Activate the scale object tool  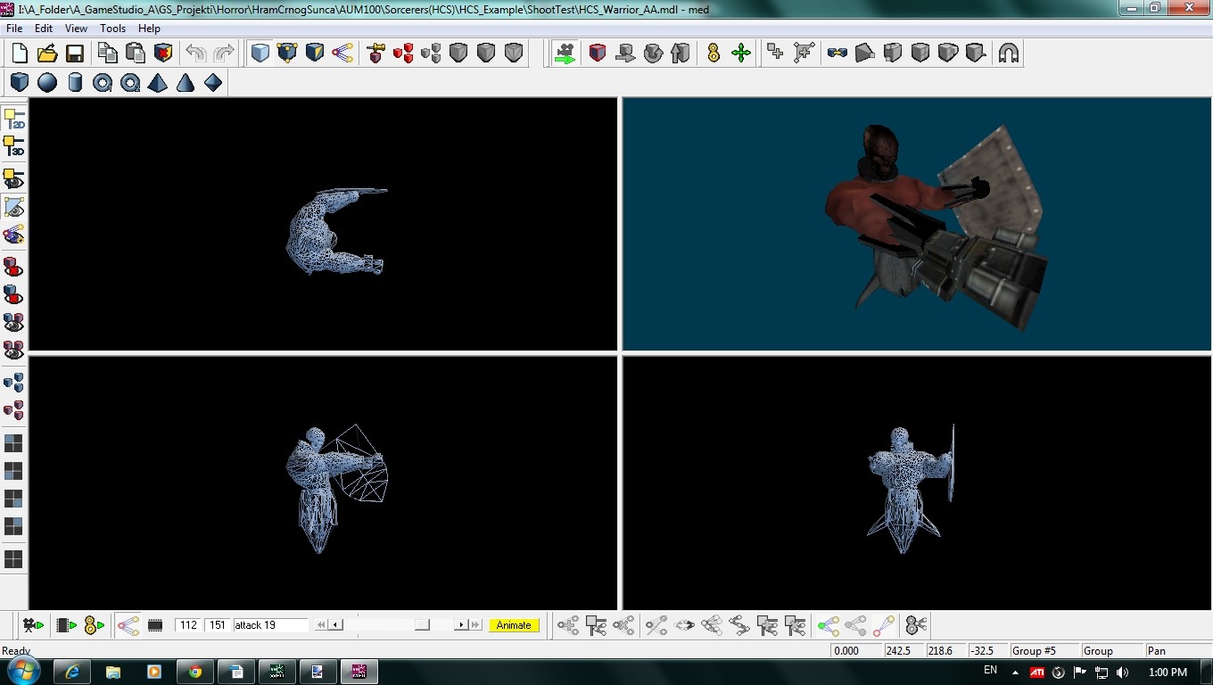point(681,54)
